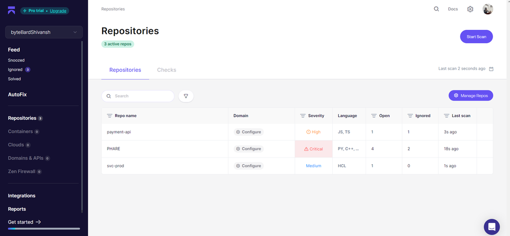This screenshot has height=236, width=510.
Task: Open Containers in sidebar
Action: coord(20,131)
